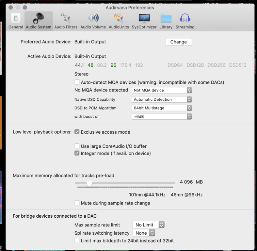This screenshot has width=257, height=251.
Task: Click the 88.2 sample rate label
Action: tap(102, 65)
